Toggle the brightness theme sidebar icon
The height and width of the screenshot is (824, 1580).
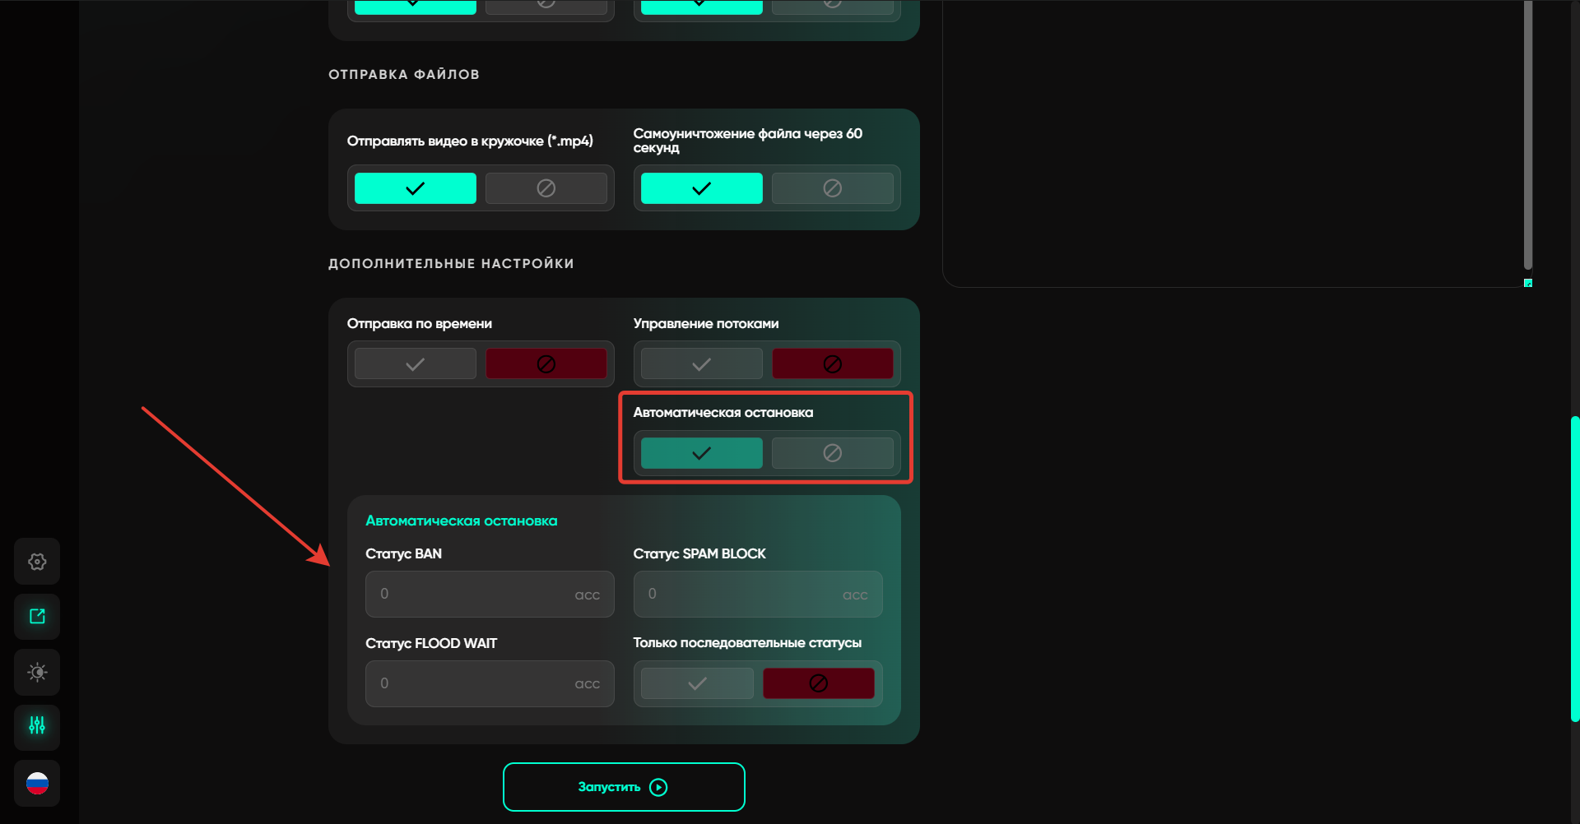(37, 672)
